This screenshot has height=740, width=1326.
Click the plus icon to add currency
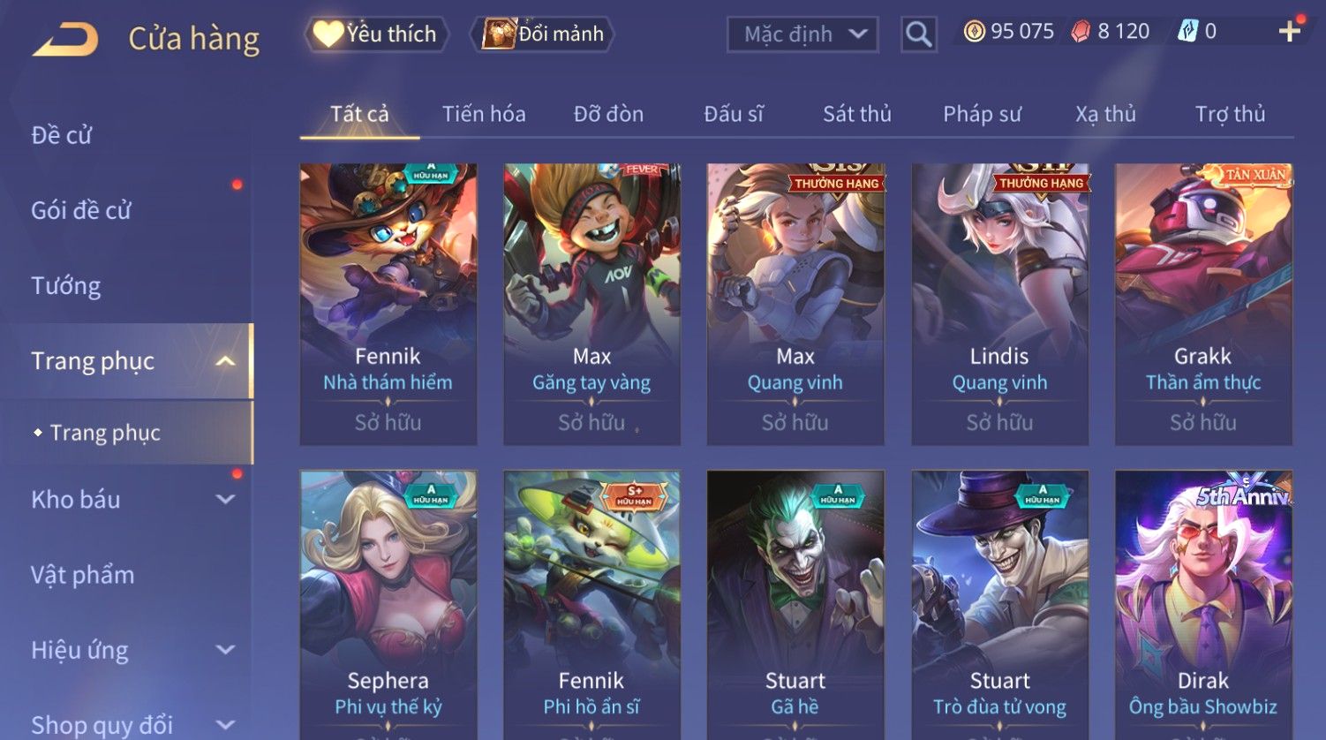1290,32
